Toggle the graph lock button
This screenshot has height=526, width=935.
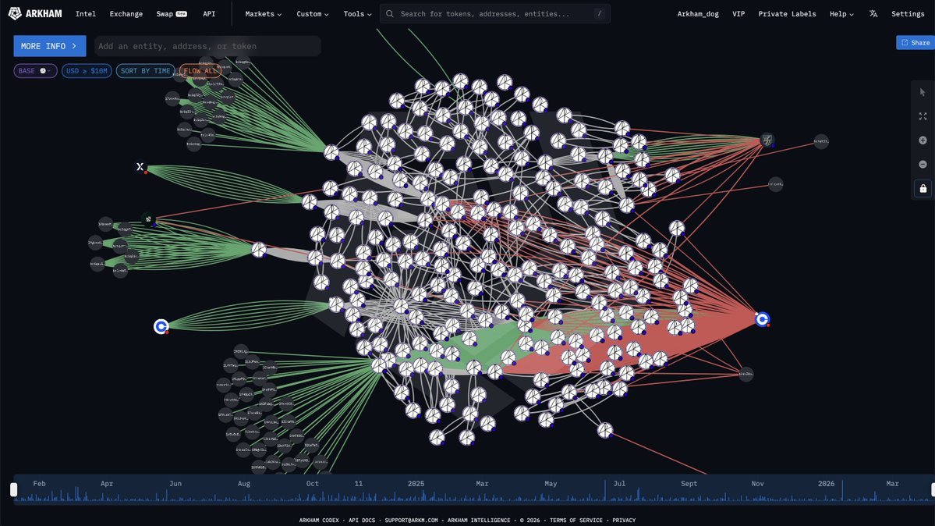[923, 189]
